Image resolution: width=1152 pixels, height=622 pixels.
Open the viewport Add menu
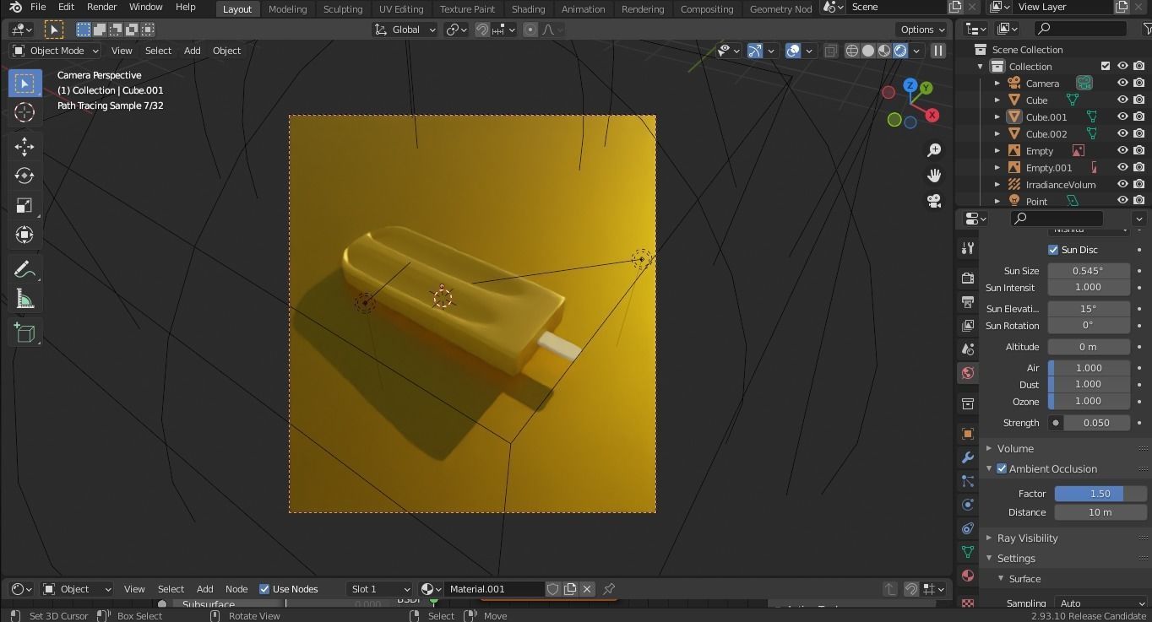[193, 51]
